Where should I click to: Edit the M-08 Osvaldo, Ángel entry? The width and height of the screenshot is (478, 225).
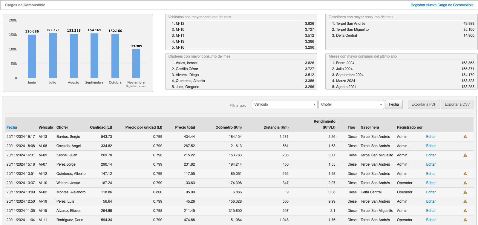pos(431,146)
